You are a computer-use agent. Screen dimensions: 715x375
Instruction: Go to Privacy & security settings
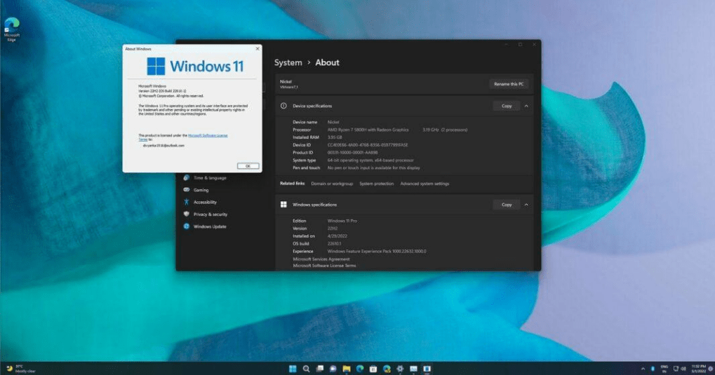pyautogui.click(x=210, y=214)
